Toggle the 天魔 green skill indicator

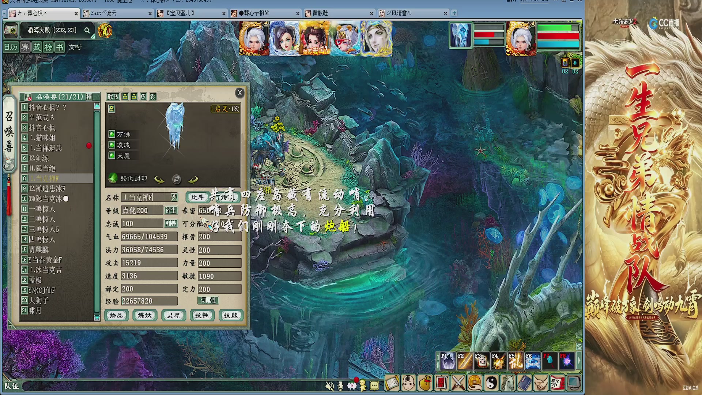pyautogui.click(x=112, y=155)
